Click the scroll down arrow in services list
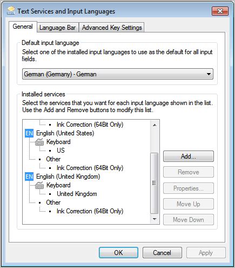Screen dimensions: 235x268 155,219
